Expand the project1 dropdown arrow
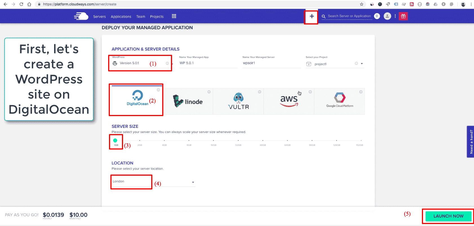 pyautogui.click(x=362, y=64)
